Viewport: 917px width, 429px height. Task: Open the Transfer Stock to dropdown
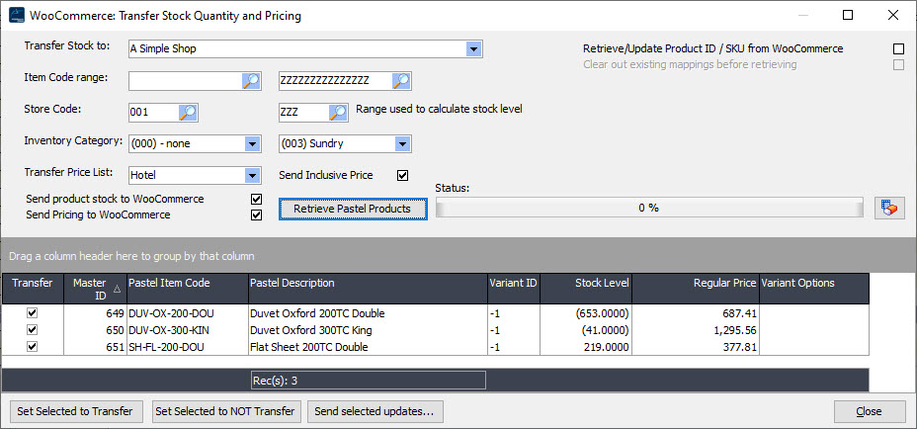click(473, 49)
